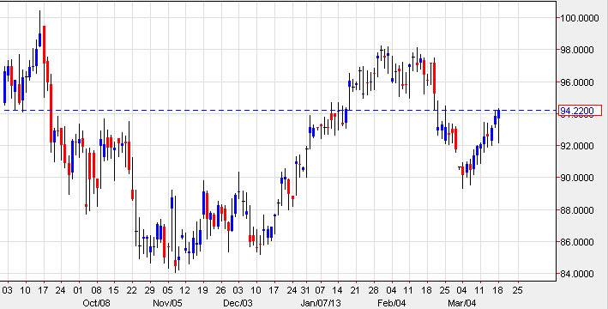
Task: Click the 31 day tick label
Action: [306, 290]
